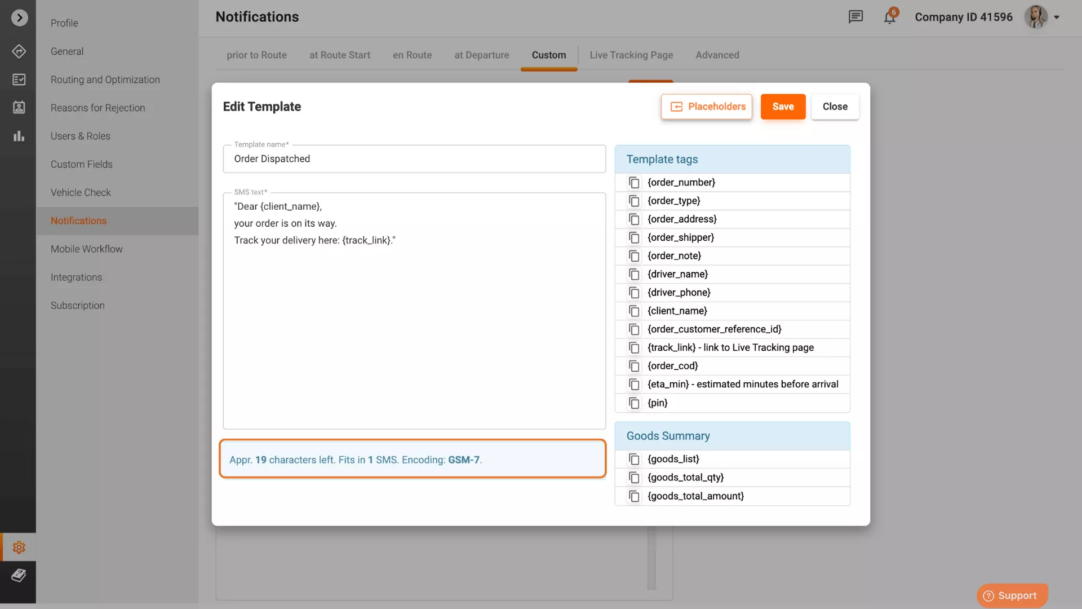Copy the {goods_list} tag
This screenshot has height=609, width=1082.
tap(634, 459)
